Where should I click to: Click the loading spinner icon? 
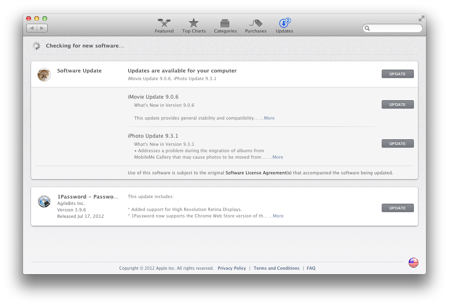coord(36,46)
